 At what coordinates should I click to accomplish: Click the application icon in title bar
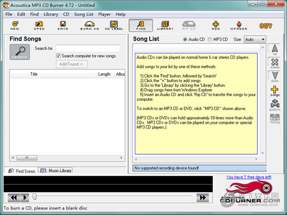[x=6, y=5]
